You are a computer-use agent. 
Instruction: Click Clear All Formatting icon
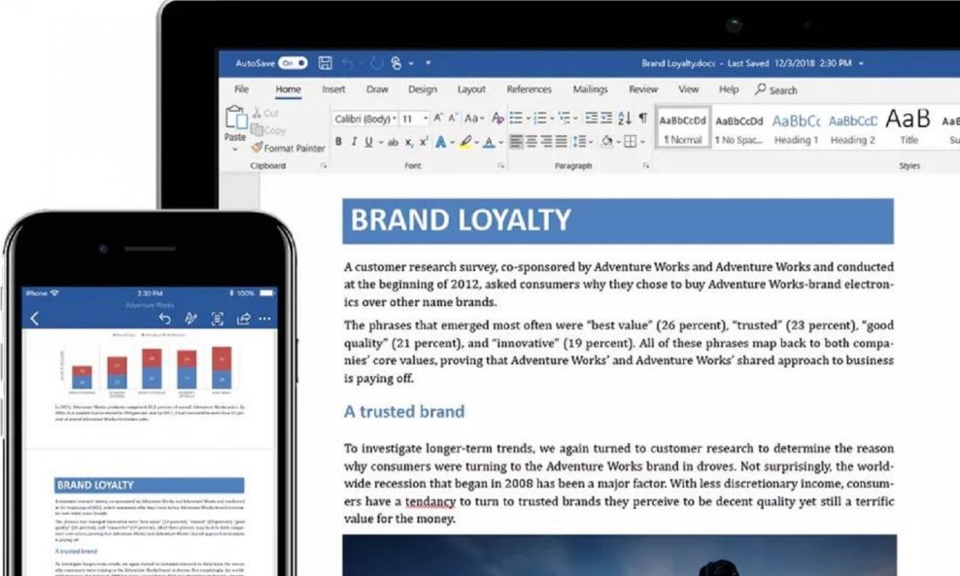(497, 119)
